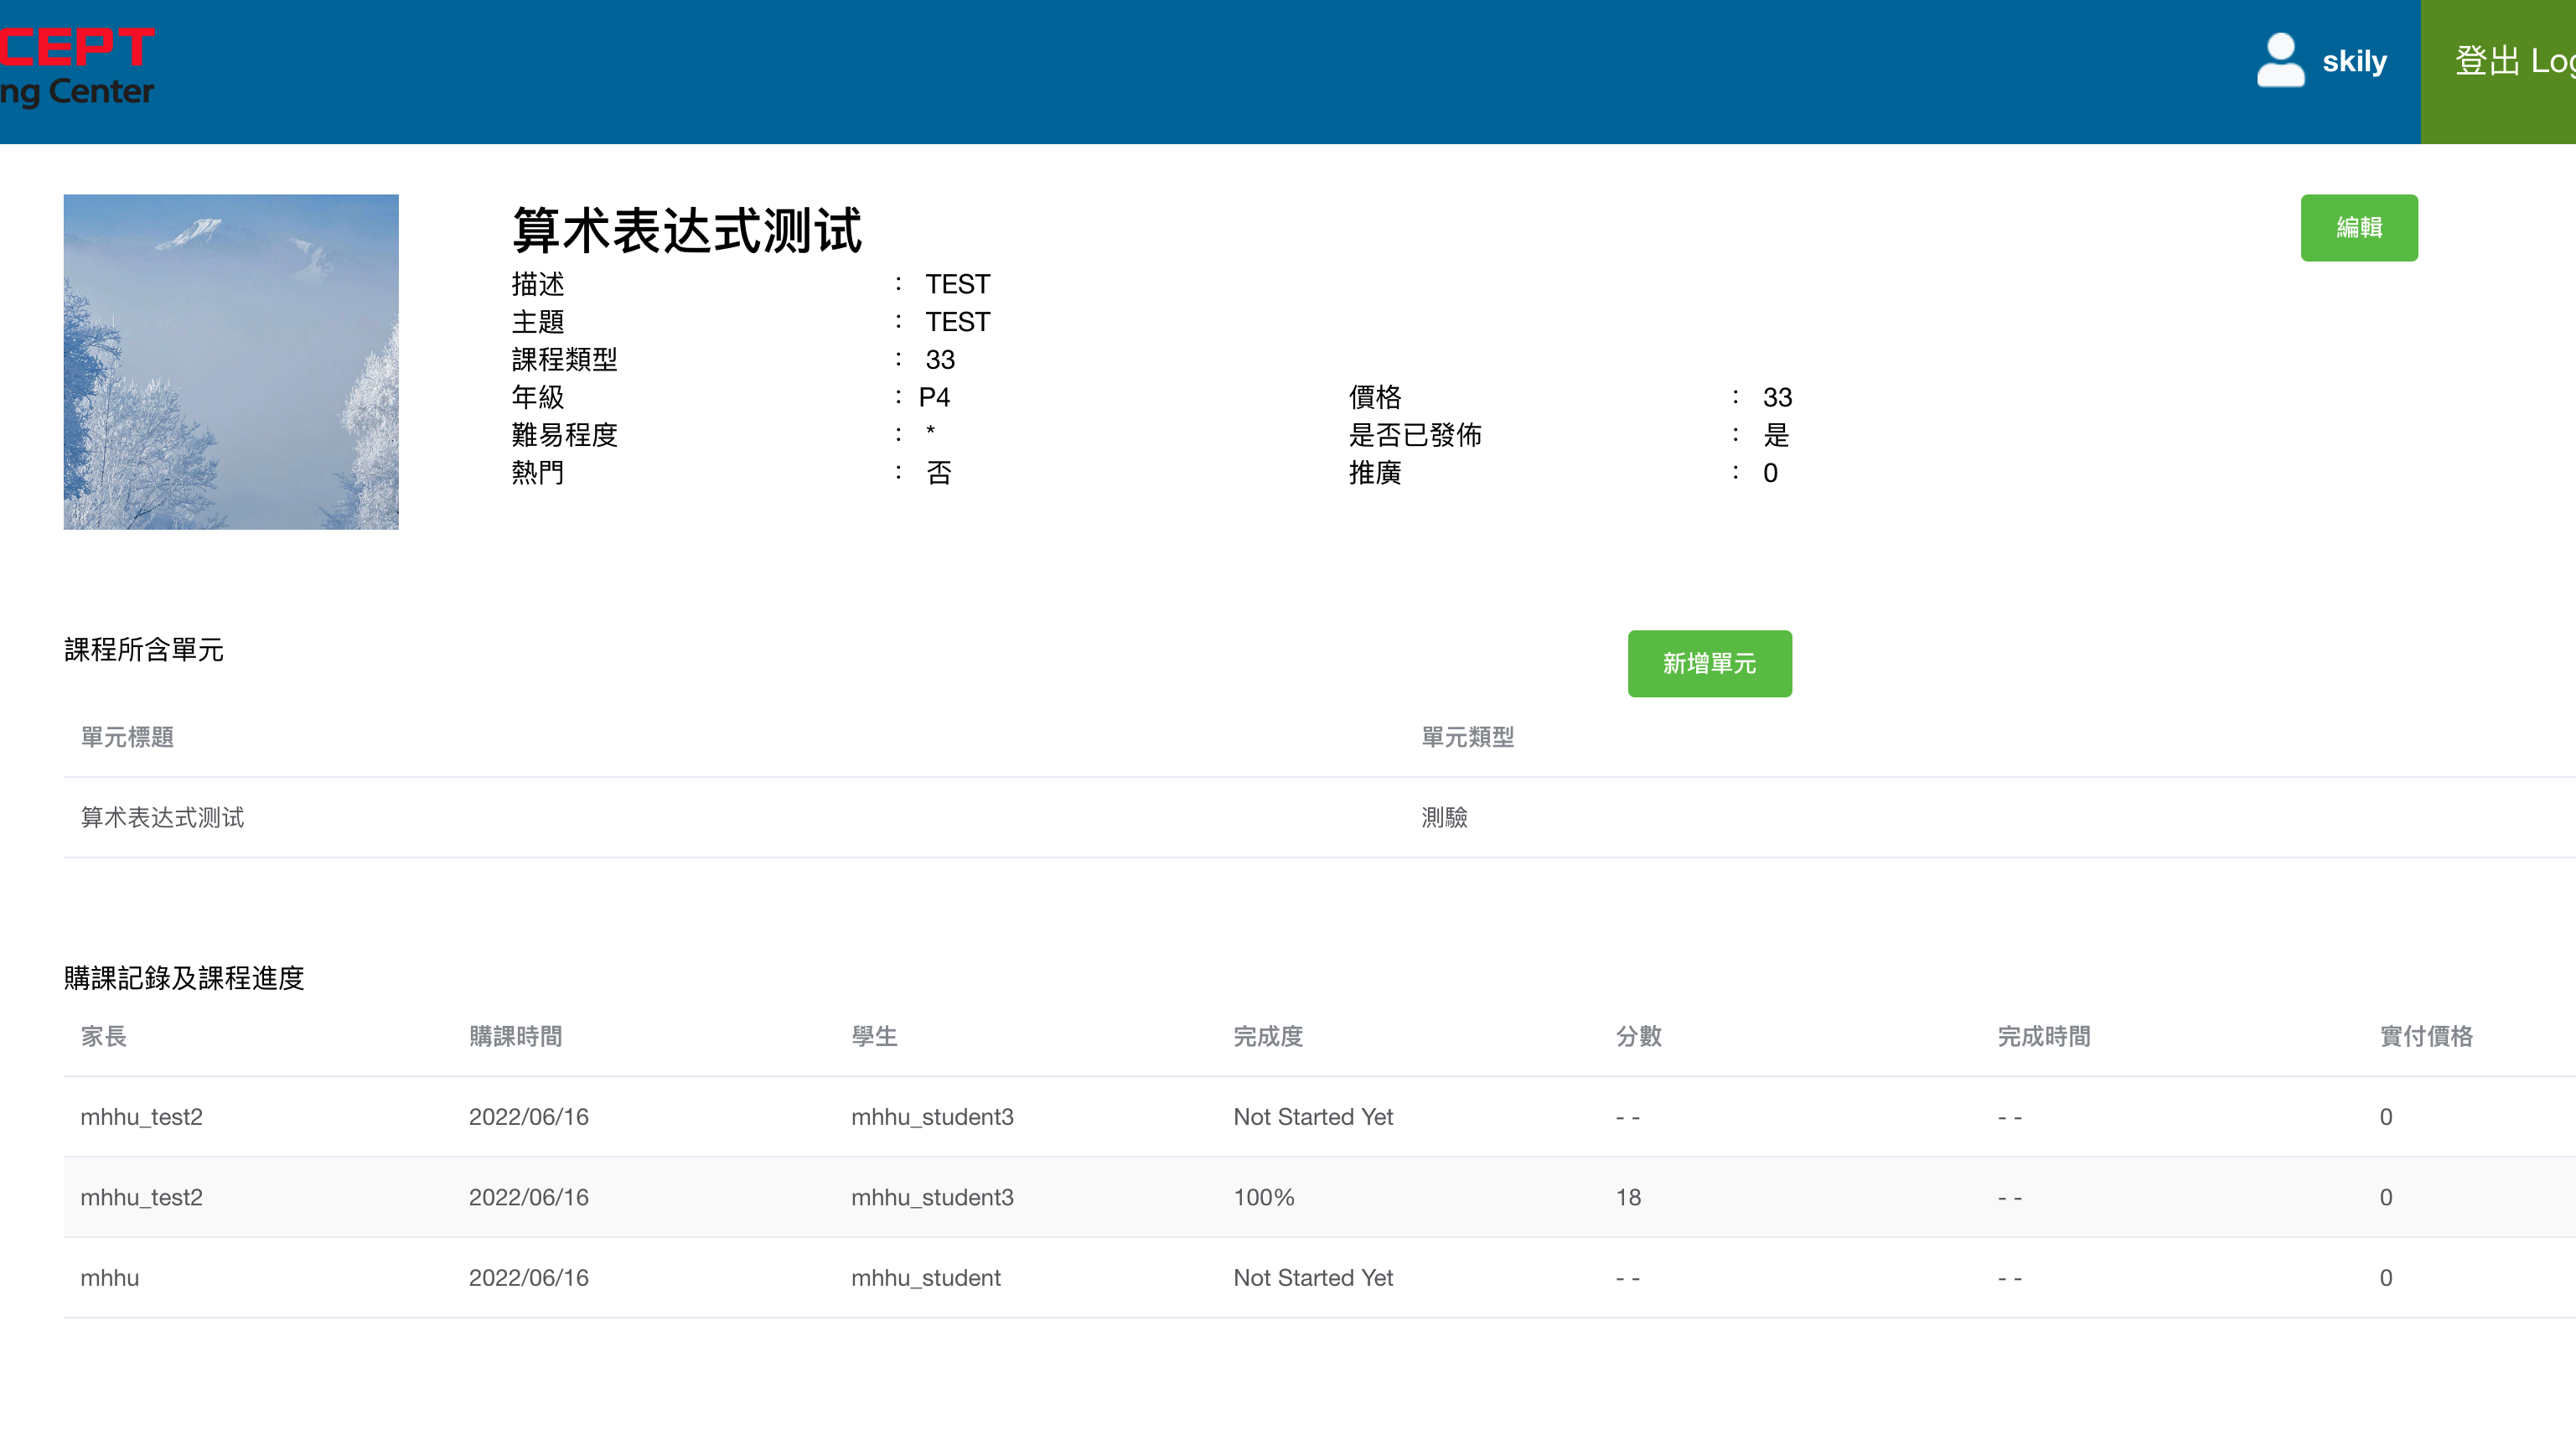Open the unit row 算术表达式测试

tap(1319, 818)
